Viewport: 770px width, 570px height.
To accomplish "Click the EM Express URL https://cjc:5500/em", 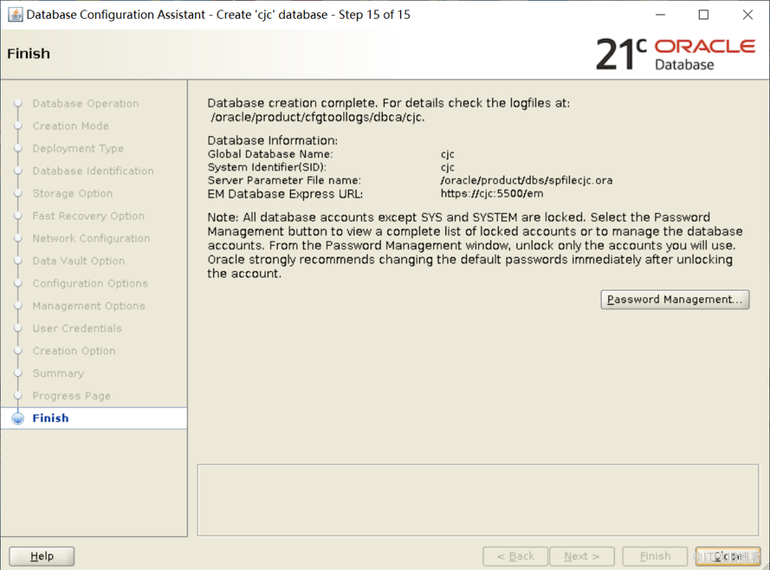I will (492, 194).
